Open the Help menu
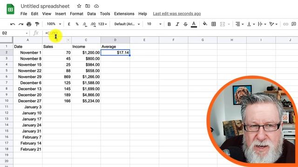The image size is (298, 167). click(142, 13)
